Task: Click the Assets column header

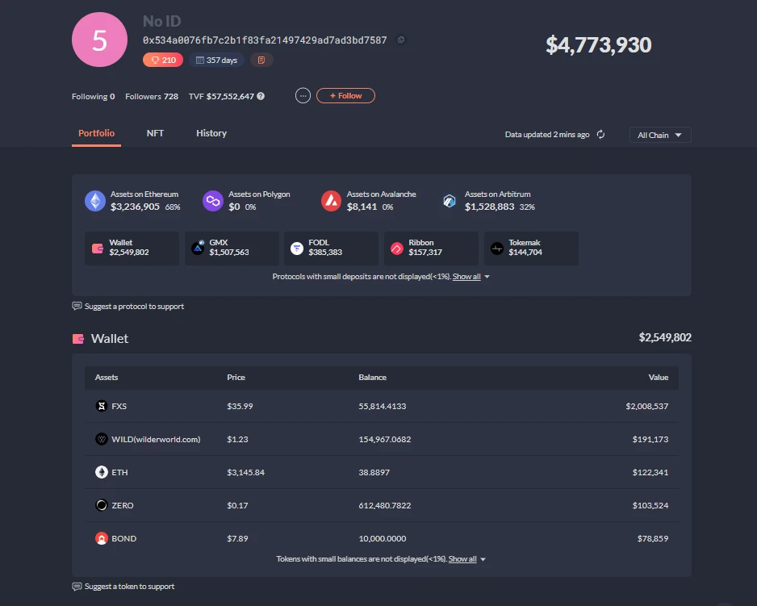Action: pos(107,377)
